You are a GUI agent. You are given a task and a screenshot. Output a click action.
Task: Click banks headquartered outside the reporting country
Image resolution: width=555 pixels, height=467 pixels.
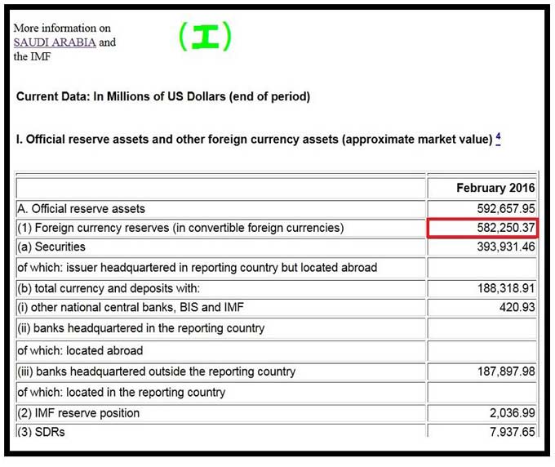(x=156, y=371)
